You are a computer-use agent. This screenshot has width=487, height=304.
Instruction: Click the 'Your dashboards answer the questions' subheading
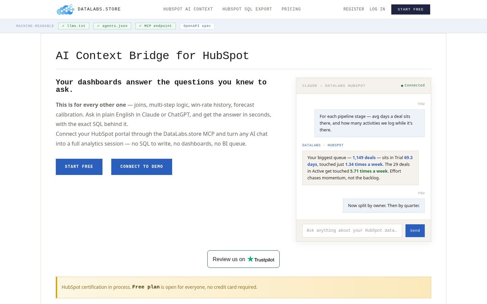click(x=161, y=86)
